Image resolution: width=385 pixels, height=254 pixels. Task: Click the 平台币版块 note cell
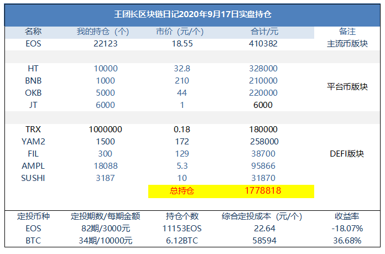pyautogui.click(x=347, y=87)
